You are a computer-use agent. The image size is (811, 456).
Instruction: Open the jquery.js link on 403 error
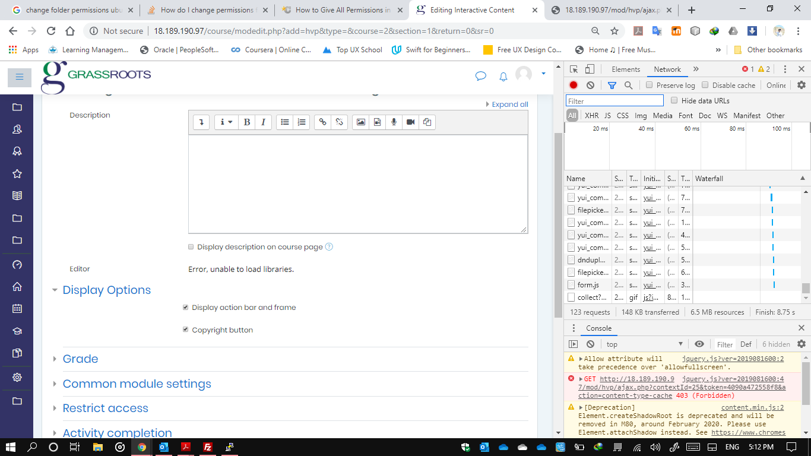733,379
